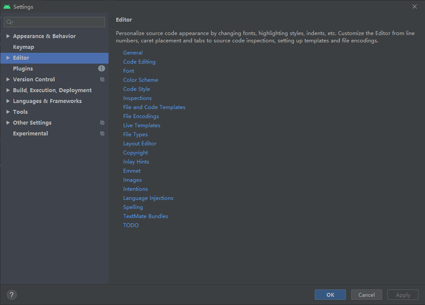The image size is (425, 305).
Task: Expand the Build, Execution, Deployment arrow
Action: pyautogui.click(x=8, y=90)
